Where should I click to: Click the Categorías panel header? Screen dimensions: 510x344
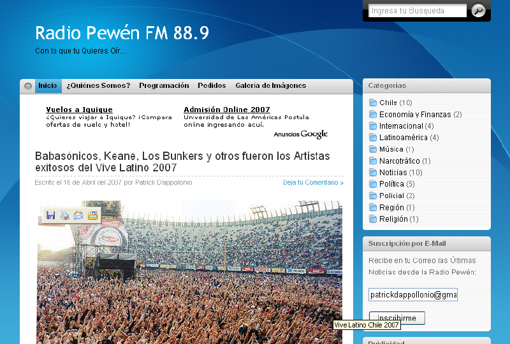click(426, 85)
